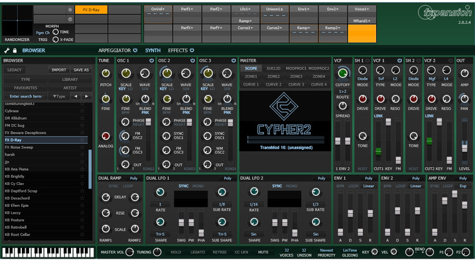Image resolution: width=475 pixels, height=260 pixels.
Task: Click the mini piano keyboard
Action: point(48,252)
